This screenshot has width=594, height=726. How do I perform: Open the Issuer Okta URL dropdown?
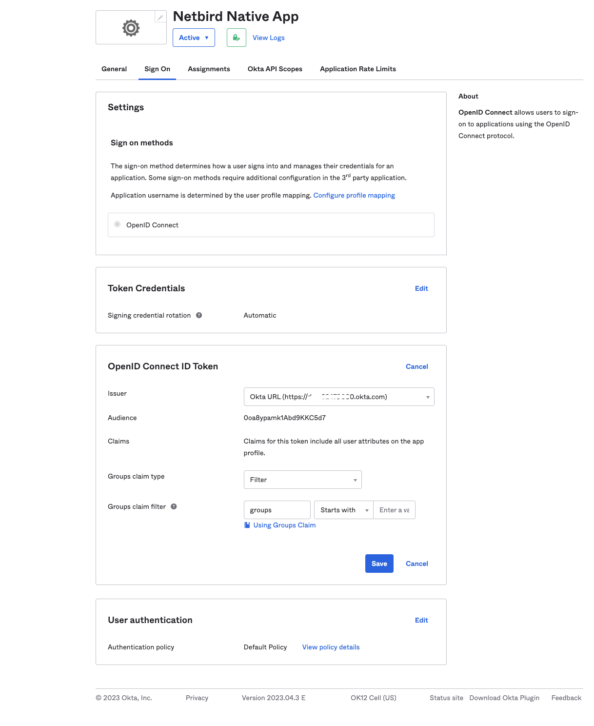tap(338, 396)
